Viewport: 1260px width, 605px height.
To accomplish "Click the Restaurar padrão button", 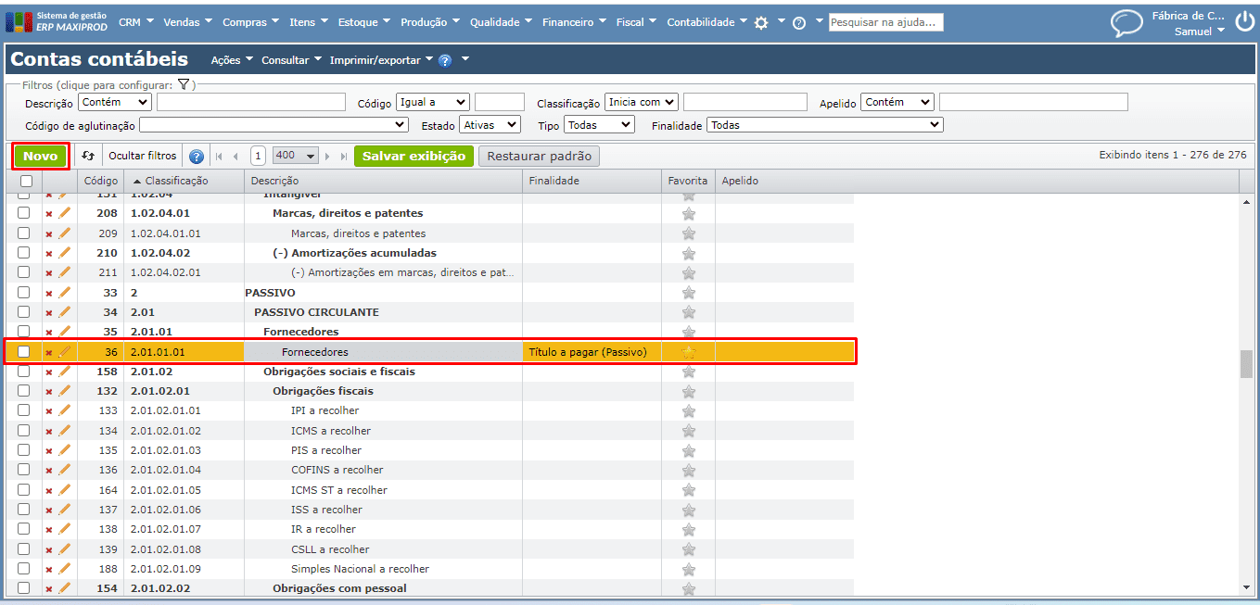I will click(540, 157).
